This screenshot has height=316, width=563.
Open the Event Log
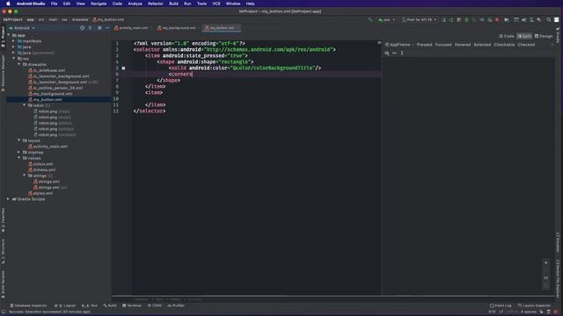[x=501, y=305]
